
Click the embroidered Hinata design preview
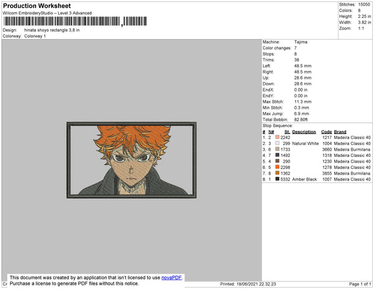click(132, 160)
